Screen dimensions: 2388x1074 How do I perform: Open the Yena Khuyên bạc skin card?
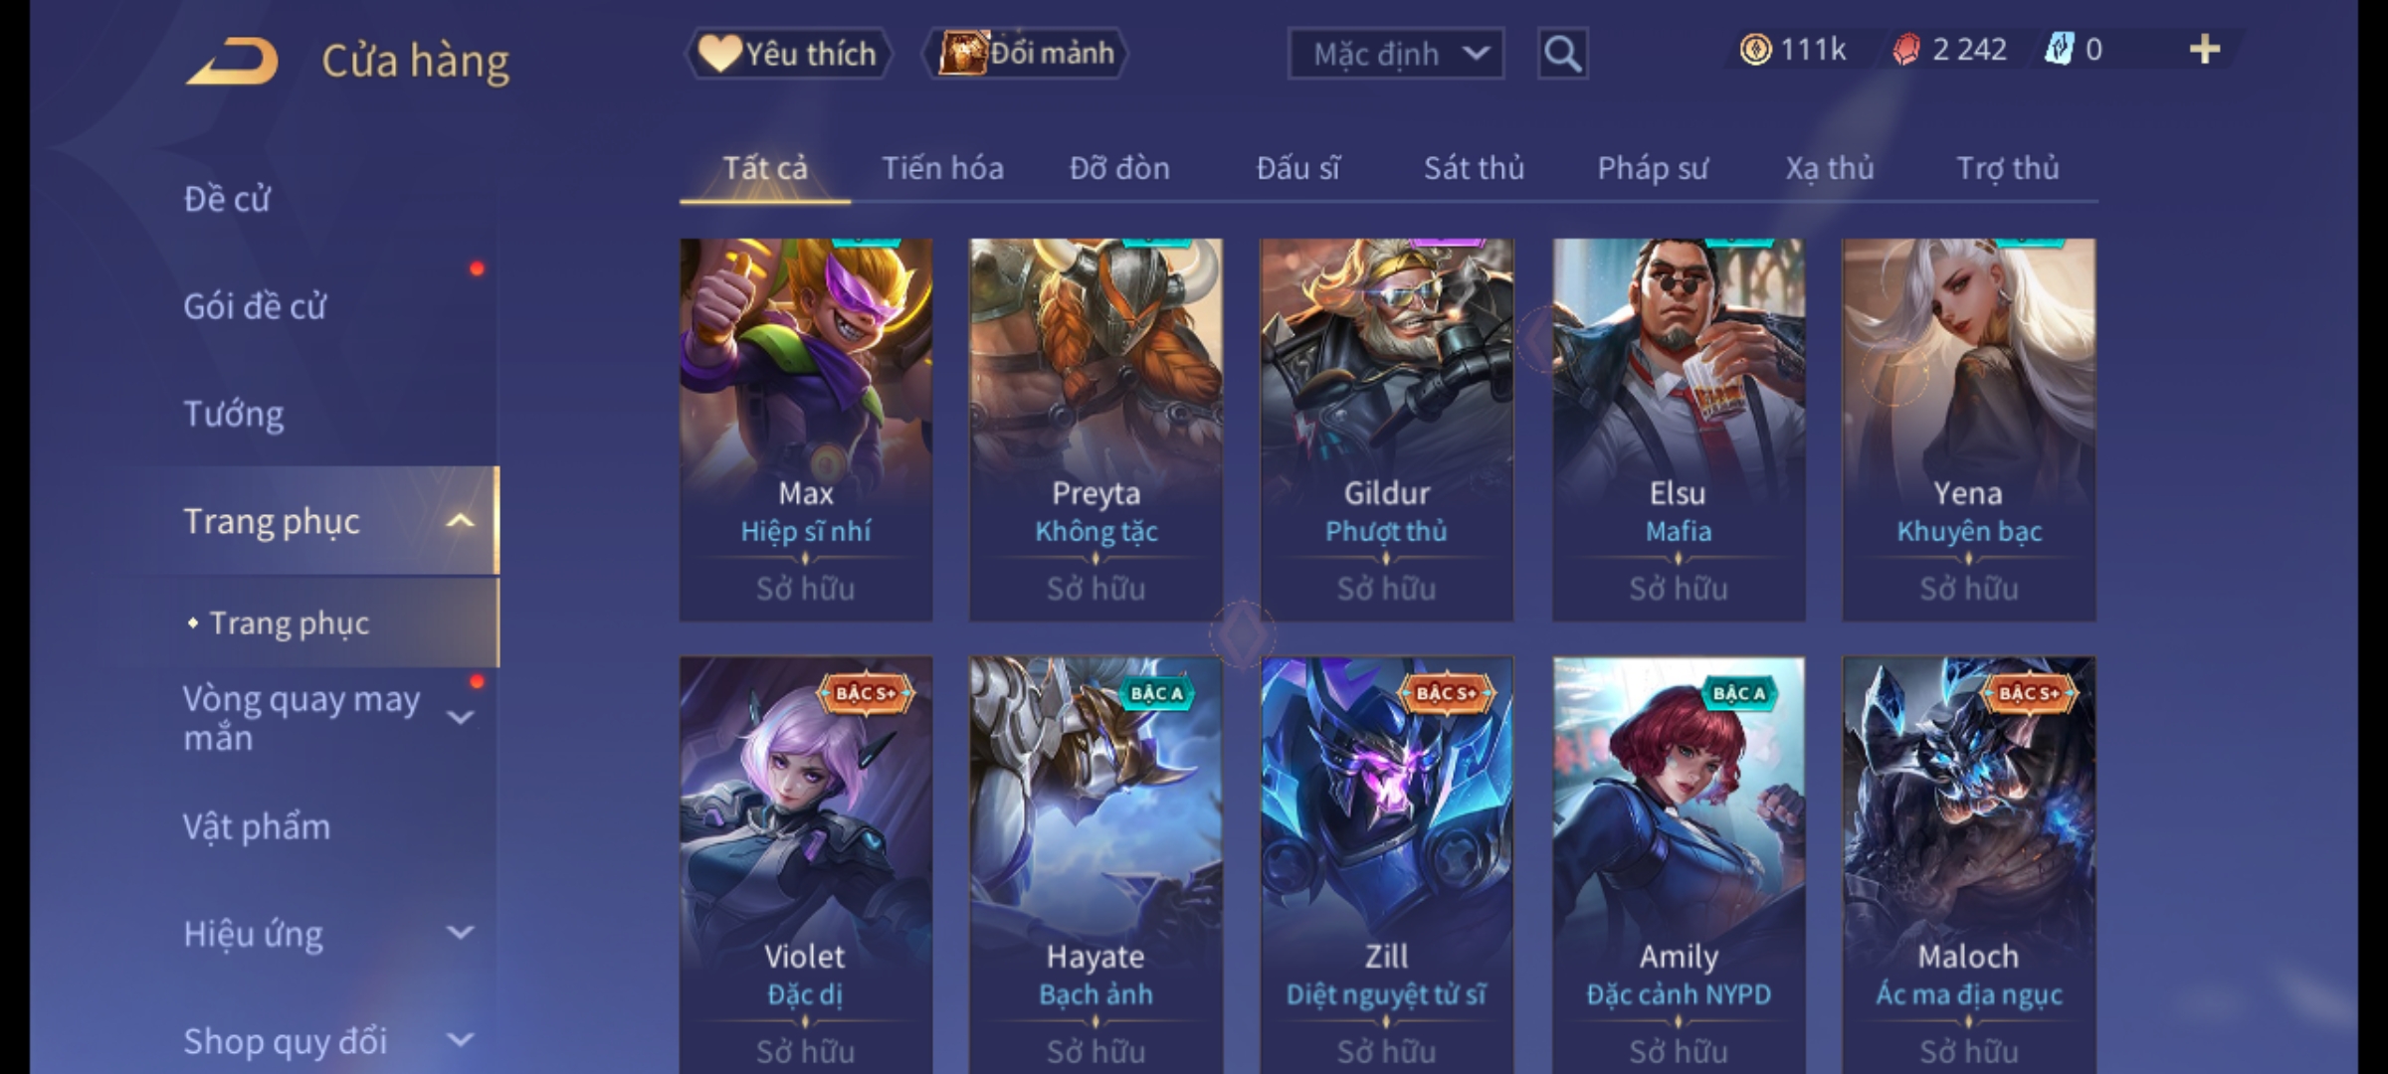(x=1968, y=430)
